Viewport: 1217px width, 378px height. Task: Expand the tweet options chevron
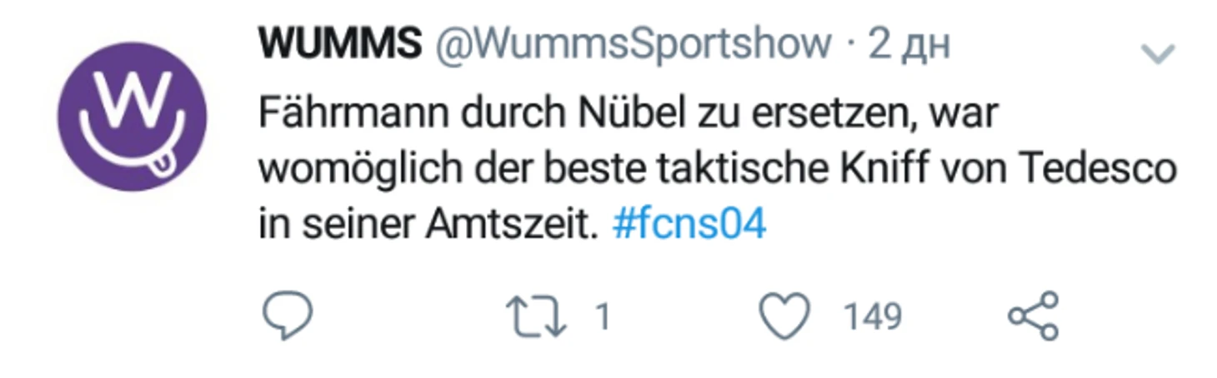click(1156, 55)
